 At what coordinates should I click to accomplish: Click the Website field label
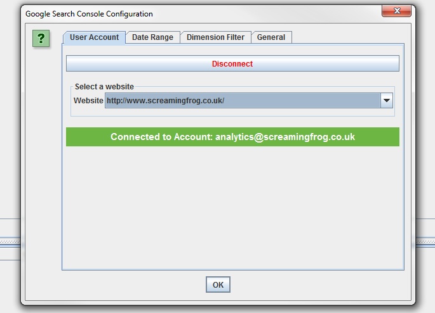click(88, 101)
